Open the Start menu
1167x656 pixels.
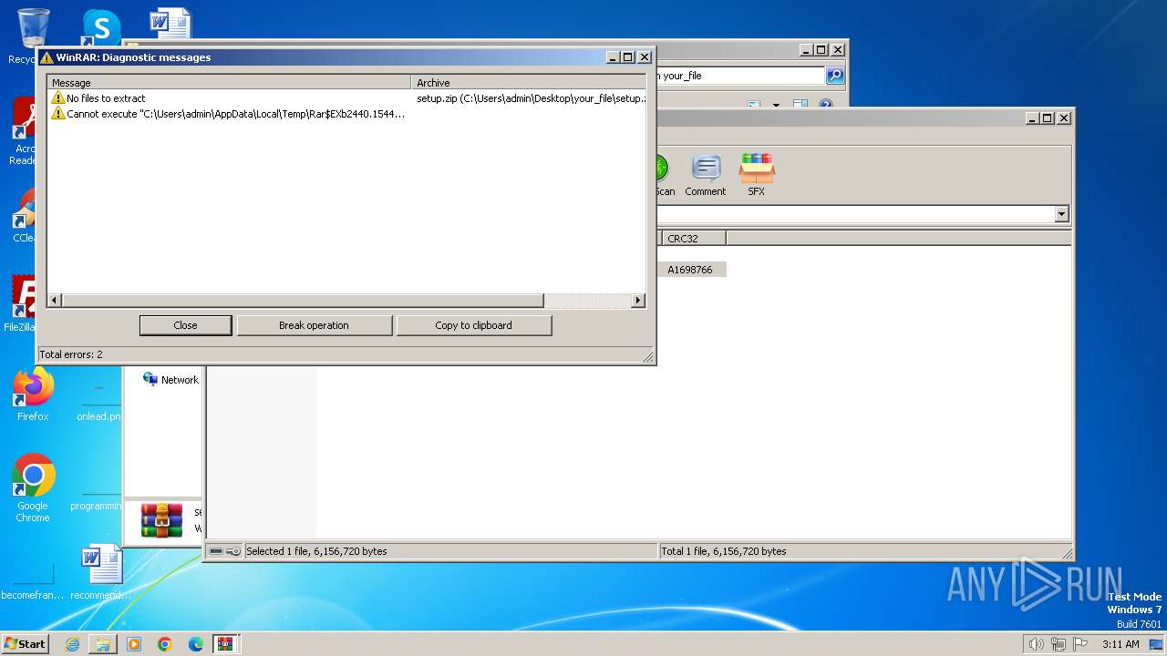[x=26, y=643]
